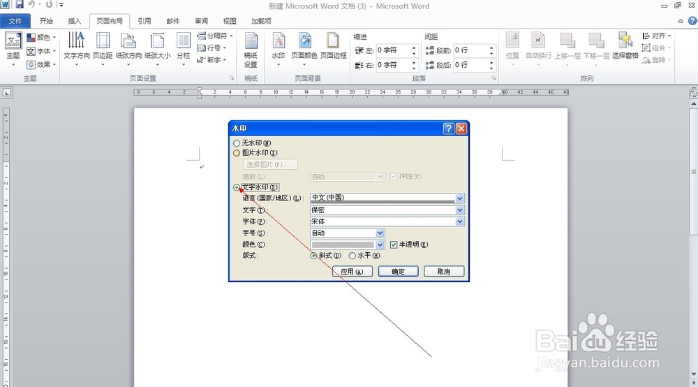Switch to 加载项 Add-ins tab
Viewport: 698px width, 387px height.
tap(261, 21)
